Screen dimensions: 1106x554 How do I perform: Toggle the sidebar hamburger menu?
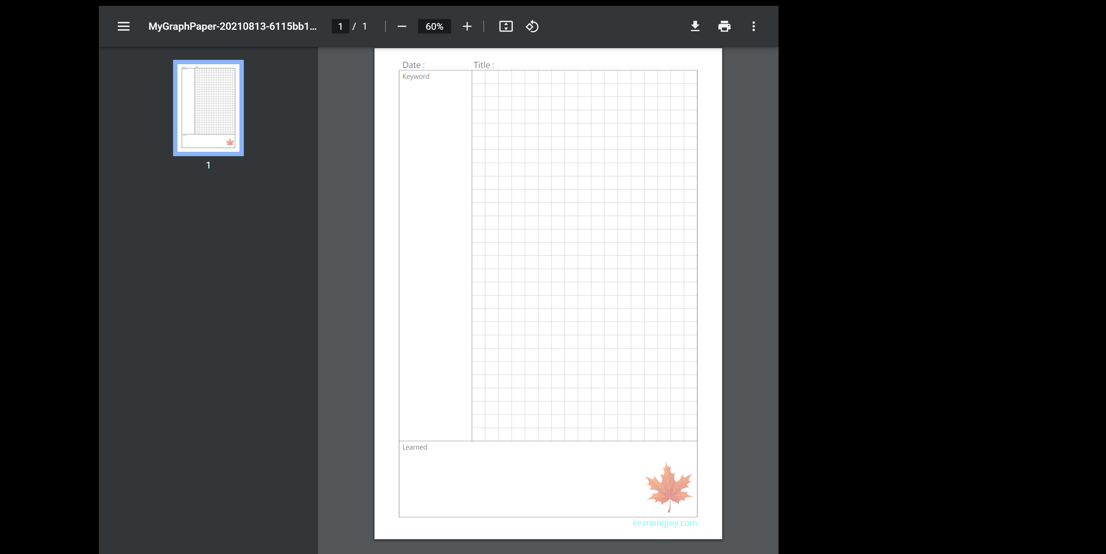click(124, 26)
